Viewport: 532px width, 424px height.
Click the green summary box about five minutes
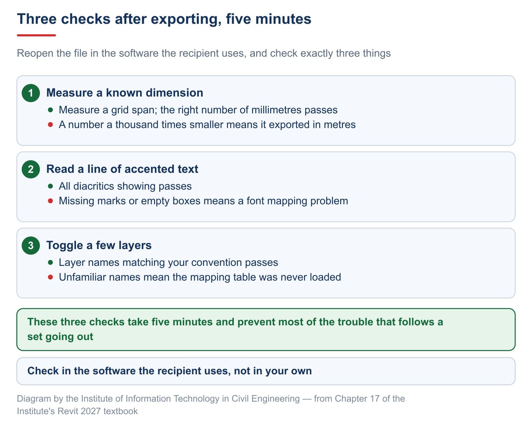266,329
